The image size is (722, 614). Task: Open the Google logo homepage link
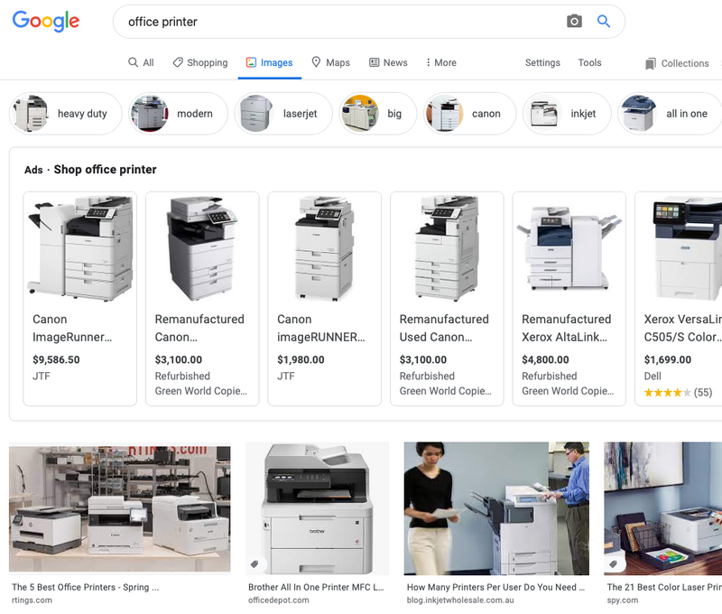[x=46, y=21]
